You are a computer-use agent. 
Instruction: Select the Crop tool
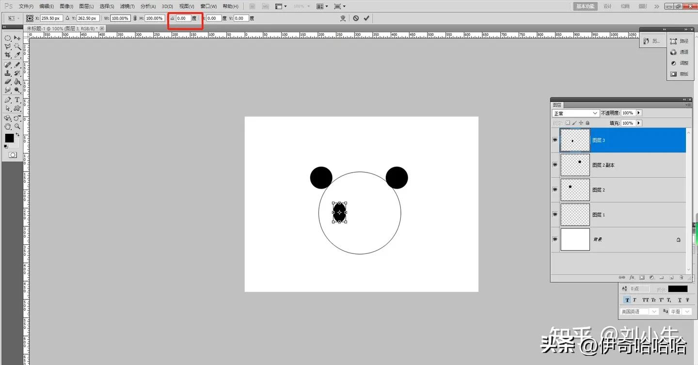(x=8, y=55)
